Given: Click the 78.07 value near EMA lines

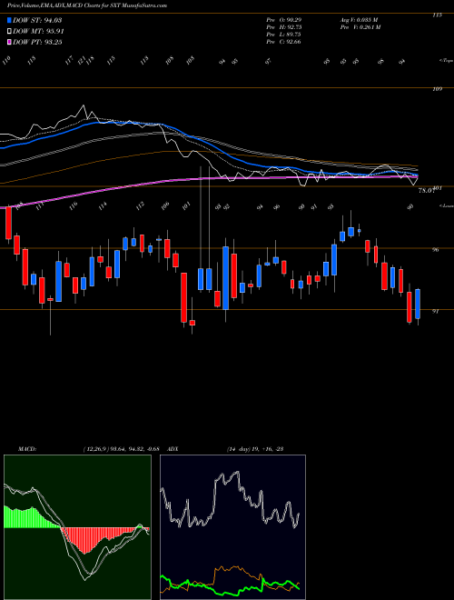Looking at the screenshot, I should 428,190.
